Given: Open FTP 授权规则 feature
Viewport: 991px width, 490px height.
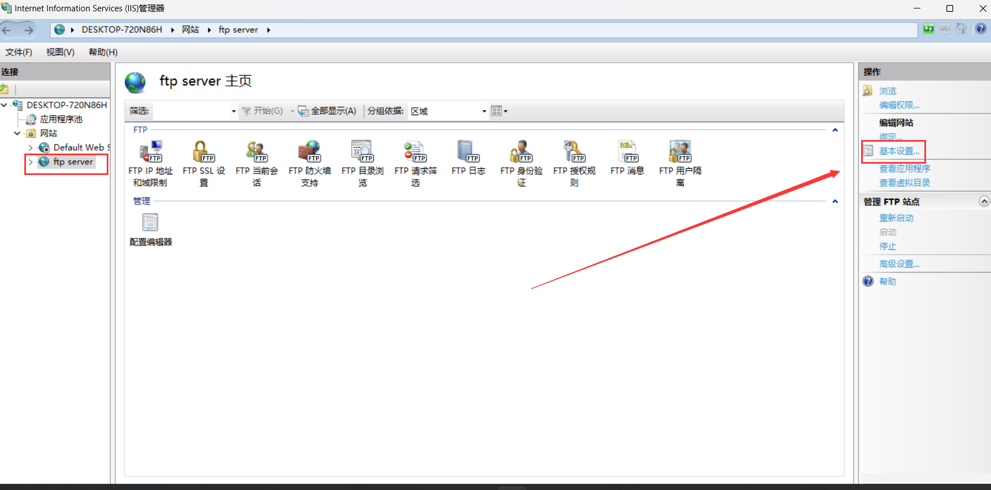Looking at the screenshot, I should 574,163.
